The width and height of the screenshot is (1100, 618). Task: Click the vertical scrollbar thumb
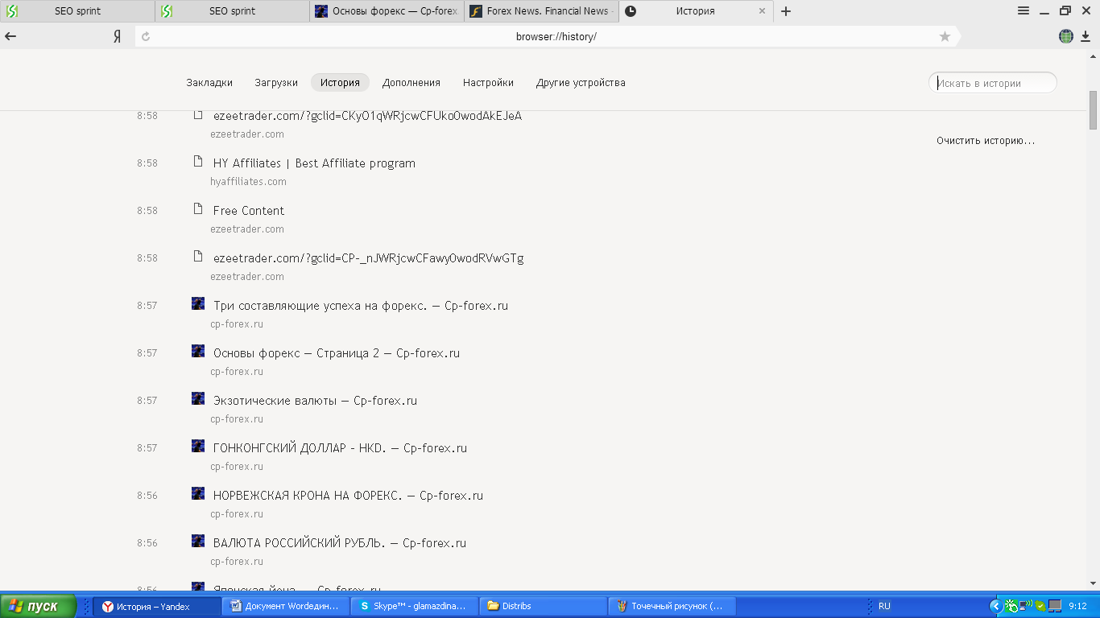pyautogui.click(x=1094, y=110)
